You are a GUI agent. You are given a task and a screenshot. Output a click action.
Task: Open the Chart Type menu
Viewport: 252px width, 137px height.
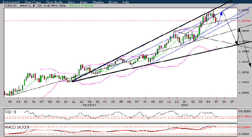tap(33, 2)
